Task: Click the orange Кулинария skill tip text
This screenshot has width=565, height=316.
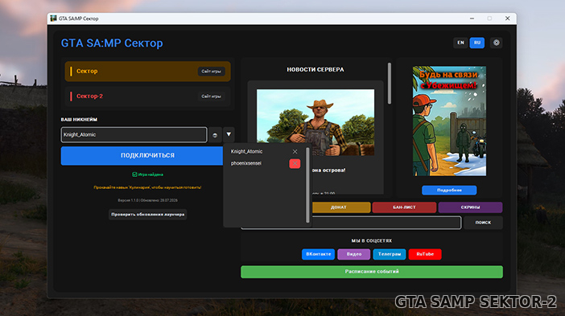Action: click(x=147, y=187)
